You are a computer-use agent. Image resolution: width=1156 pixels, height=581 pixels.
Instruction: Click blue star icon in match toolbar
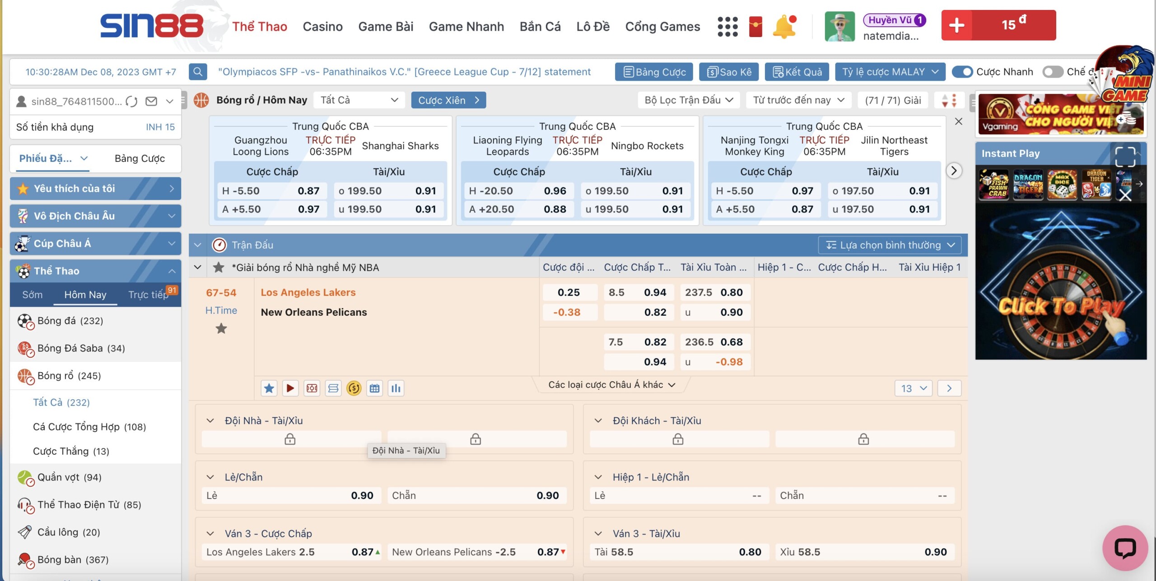269,388
